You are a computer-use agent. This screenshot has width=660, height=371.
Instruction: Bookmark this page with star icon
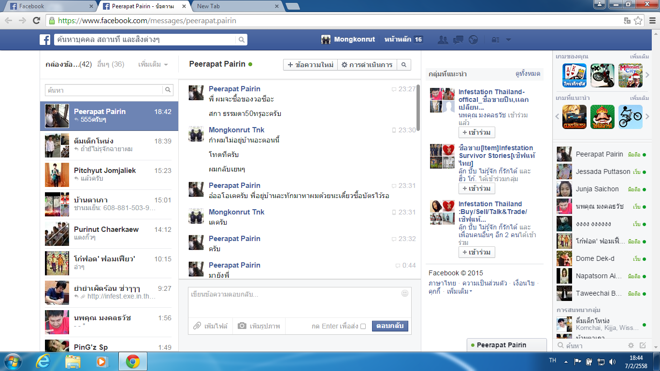tap(638, 20)
